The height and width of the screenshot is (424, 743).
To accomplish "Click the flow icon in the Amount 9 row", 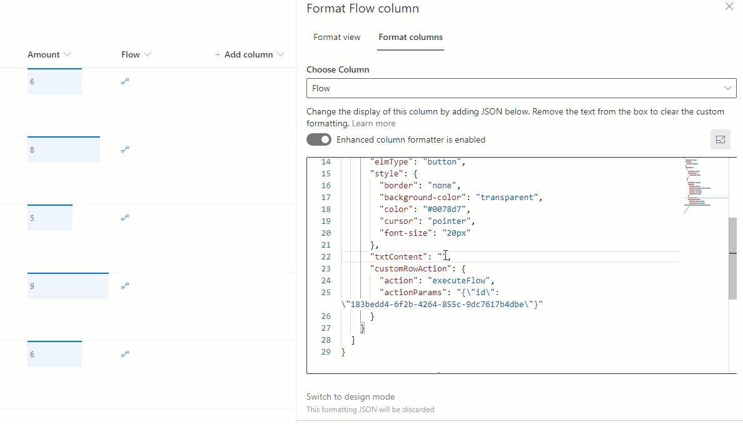I will [125, 286].
